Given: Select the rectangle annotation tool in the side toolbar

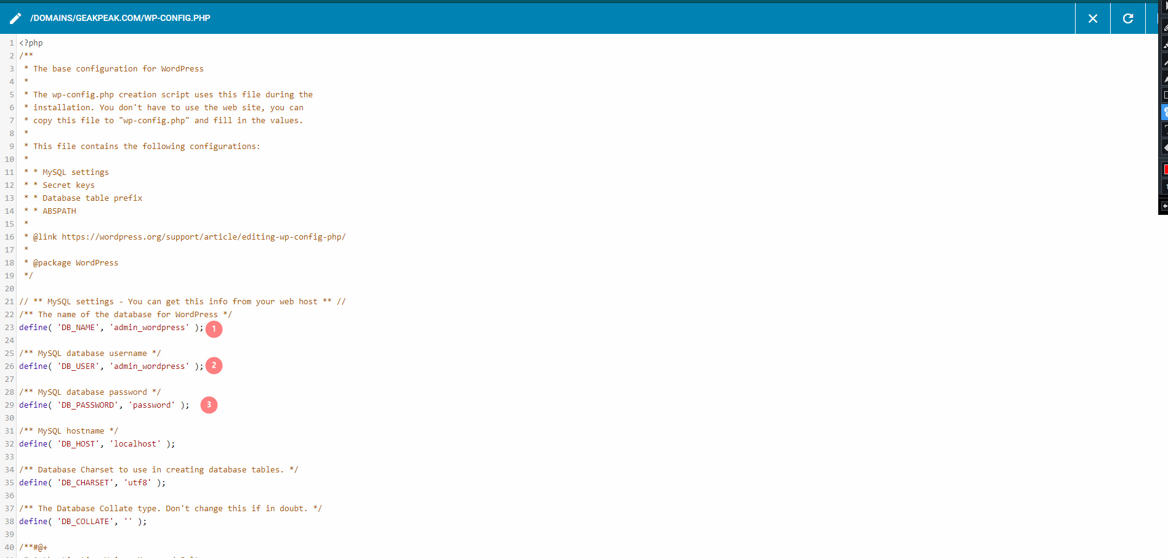Looking at the screenshot, I should 1165,95.
